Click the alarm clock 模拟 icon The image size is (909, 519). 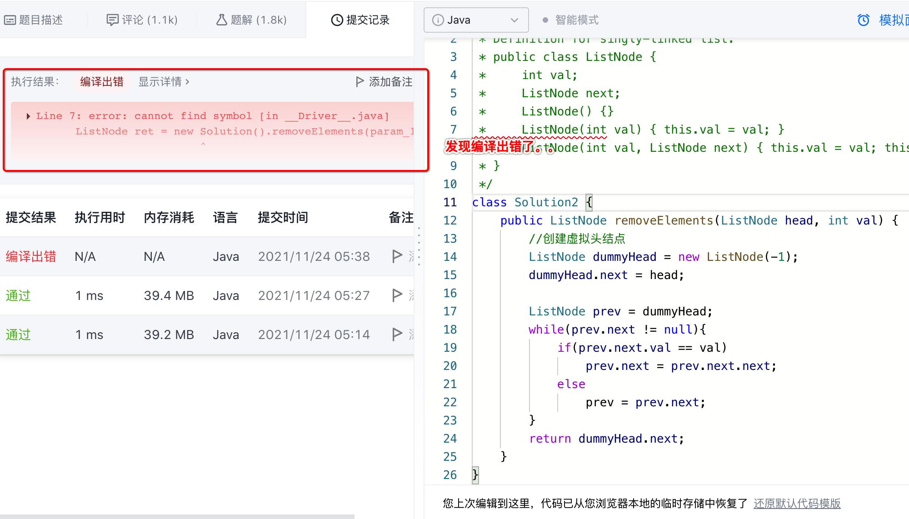pos(863,20)
